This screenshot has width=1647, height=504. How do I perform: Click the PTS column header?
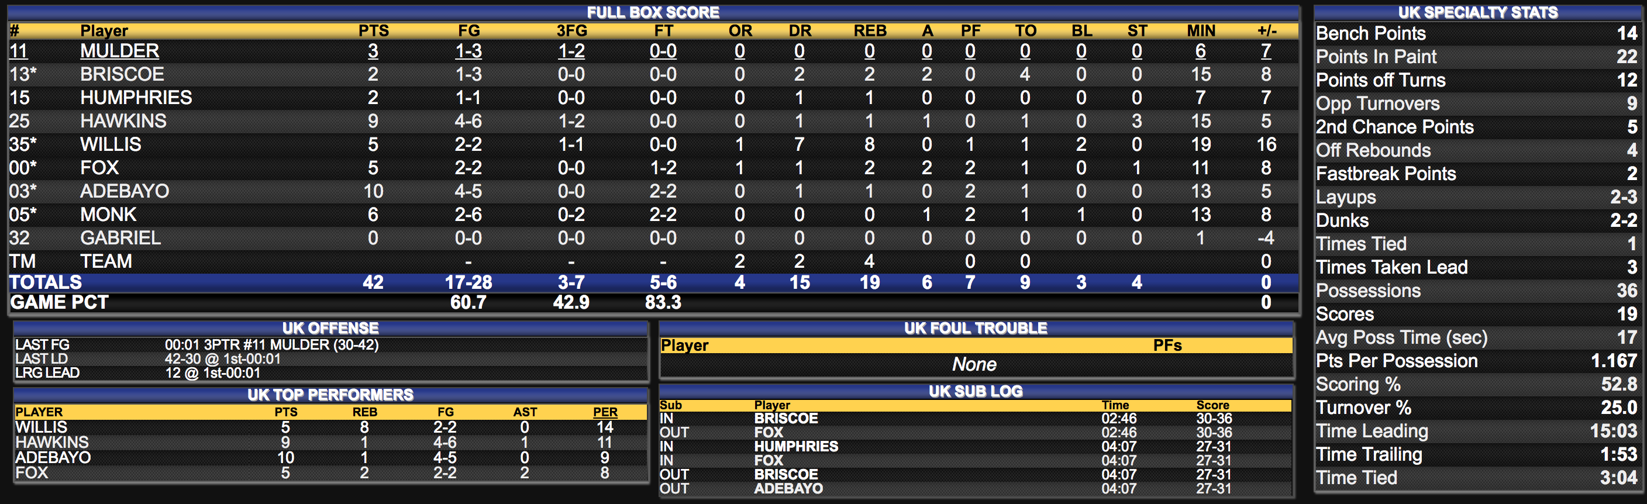tap(373, 30)
